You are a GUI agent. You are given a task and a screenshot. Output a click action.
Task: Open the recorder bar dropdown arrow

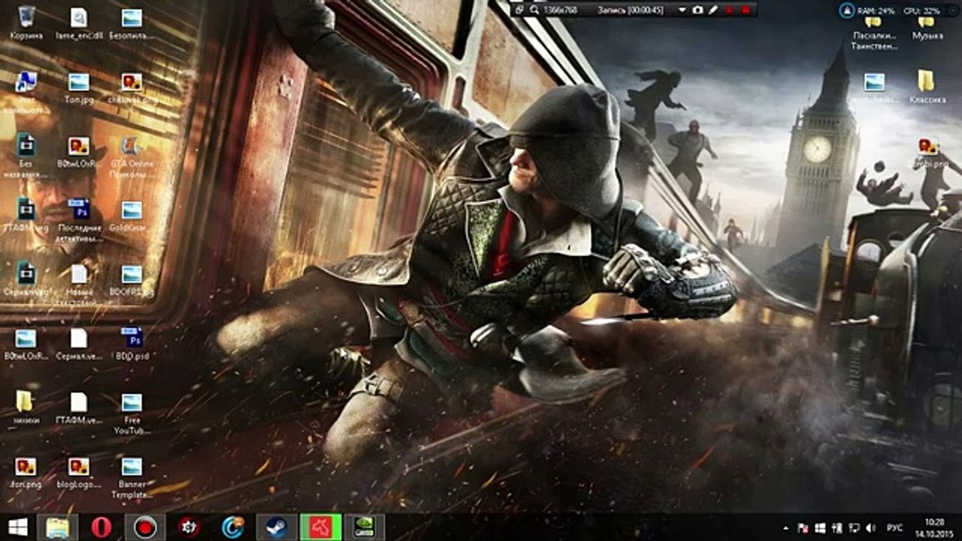682,10
